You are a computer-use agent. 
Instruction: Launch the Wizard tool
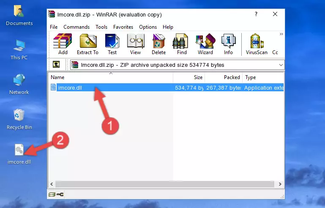pyautogui.click(x=205, y=44)
